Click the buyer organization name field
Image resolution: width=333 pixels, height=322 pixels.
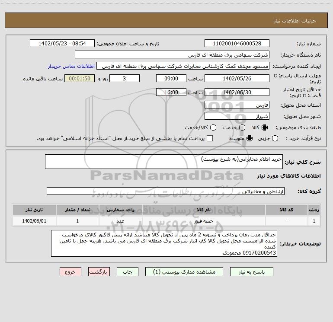click(172, 54)
